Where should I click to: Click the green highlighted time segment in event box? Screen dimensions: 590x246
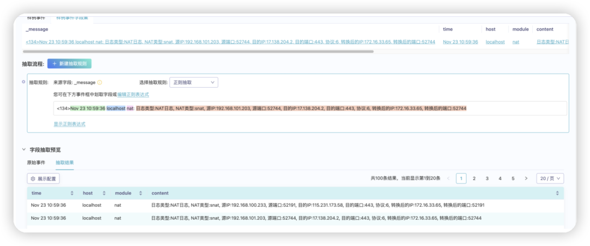pyautogui.click(x=87, y=108)
